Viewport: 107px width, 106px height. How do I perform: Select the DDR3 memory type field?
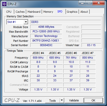click(66, 22)
